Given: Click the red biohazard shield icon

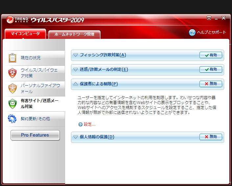Looking at the screenshot, I should click(x=12, y=73).
